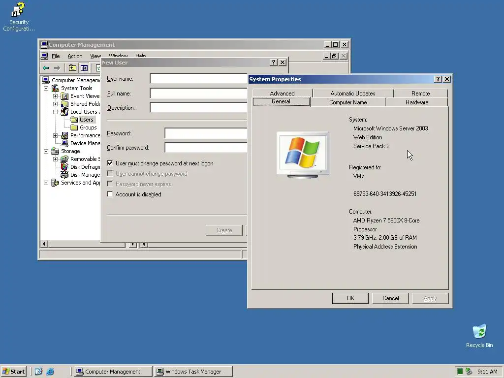This screenshot has height=378, width=504.
Task: Switch to Windows Task Manager taskbar button
Action: point(193,372)
